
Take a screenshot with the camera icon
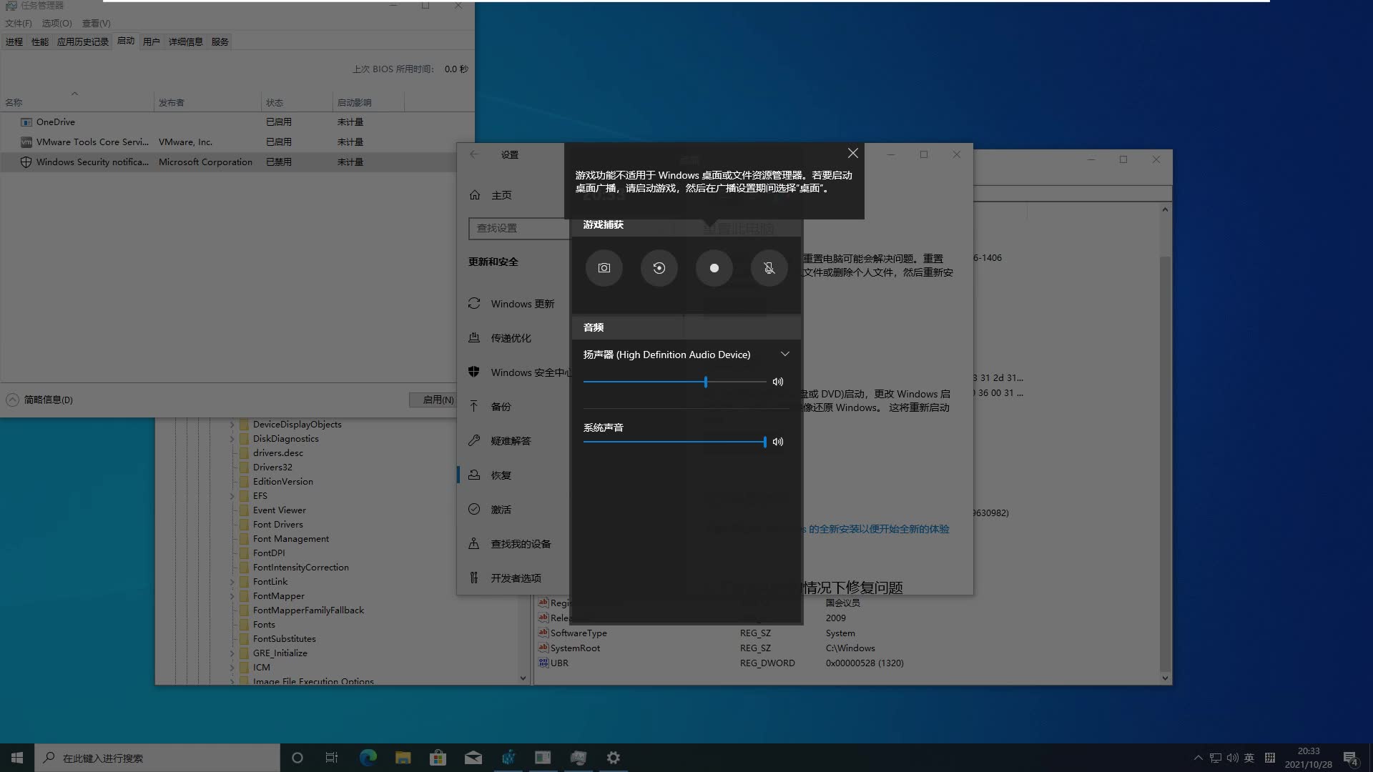pyautogui.click(x=604, y=268)
